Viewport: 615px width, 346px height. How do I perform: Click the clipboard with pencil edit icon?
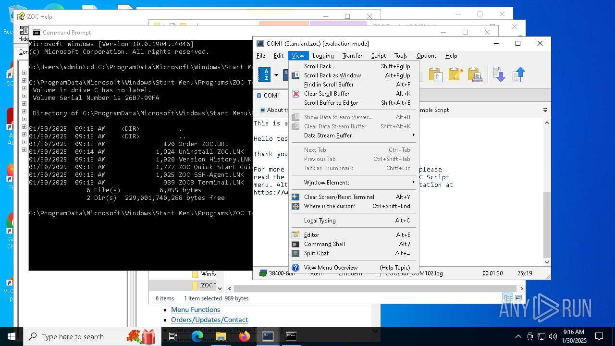[455, 74]
